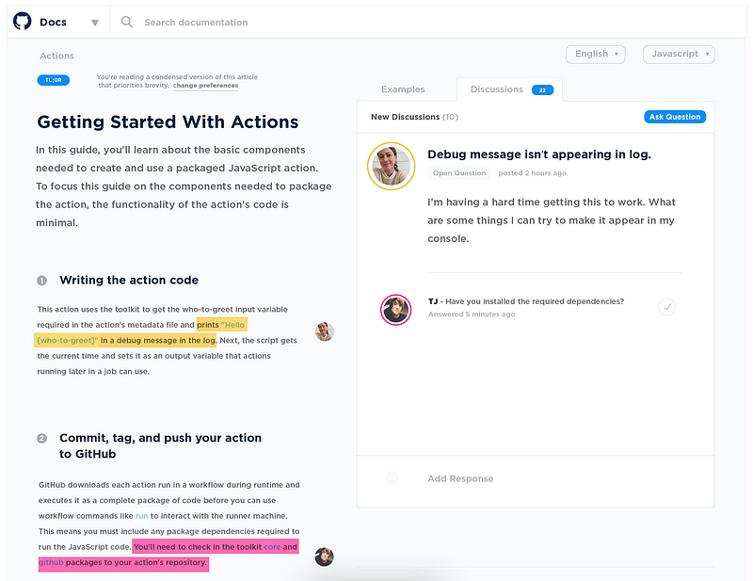The width and height of the screenshot is (753, 581).
Task: Open the Javascript language dropdown
Action: point(679,54)
